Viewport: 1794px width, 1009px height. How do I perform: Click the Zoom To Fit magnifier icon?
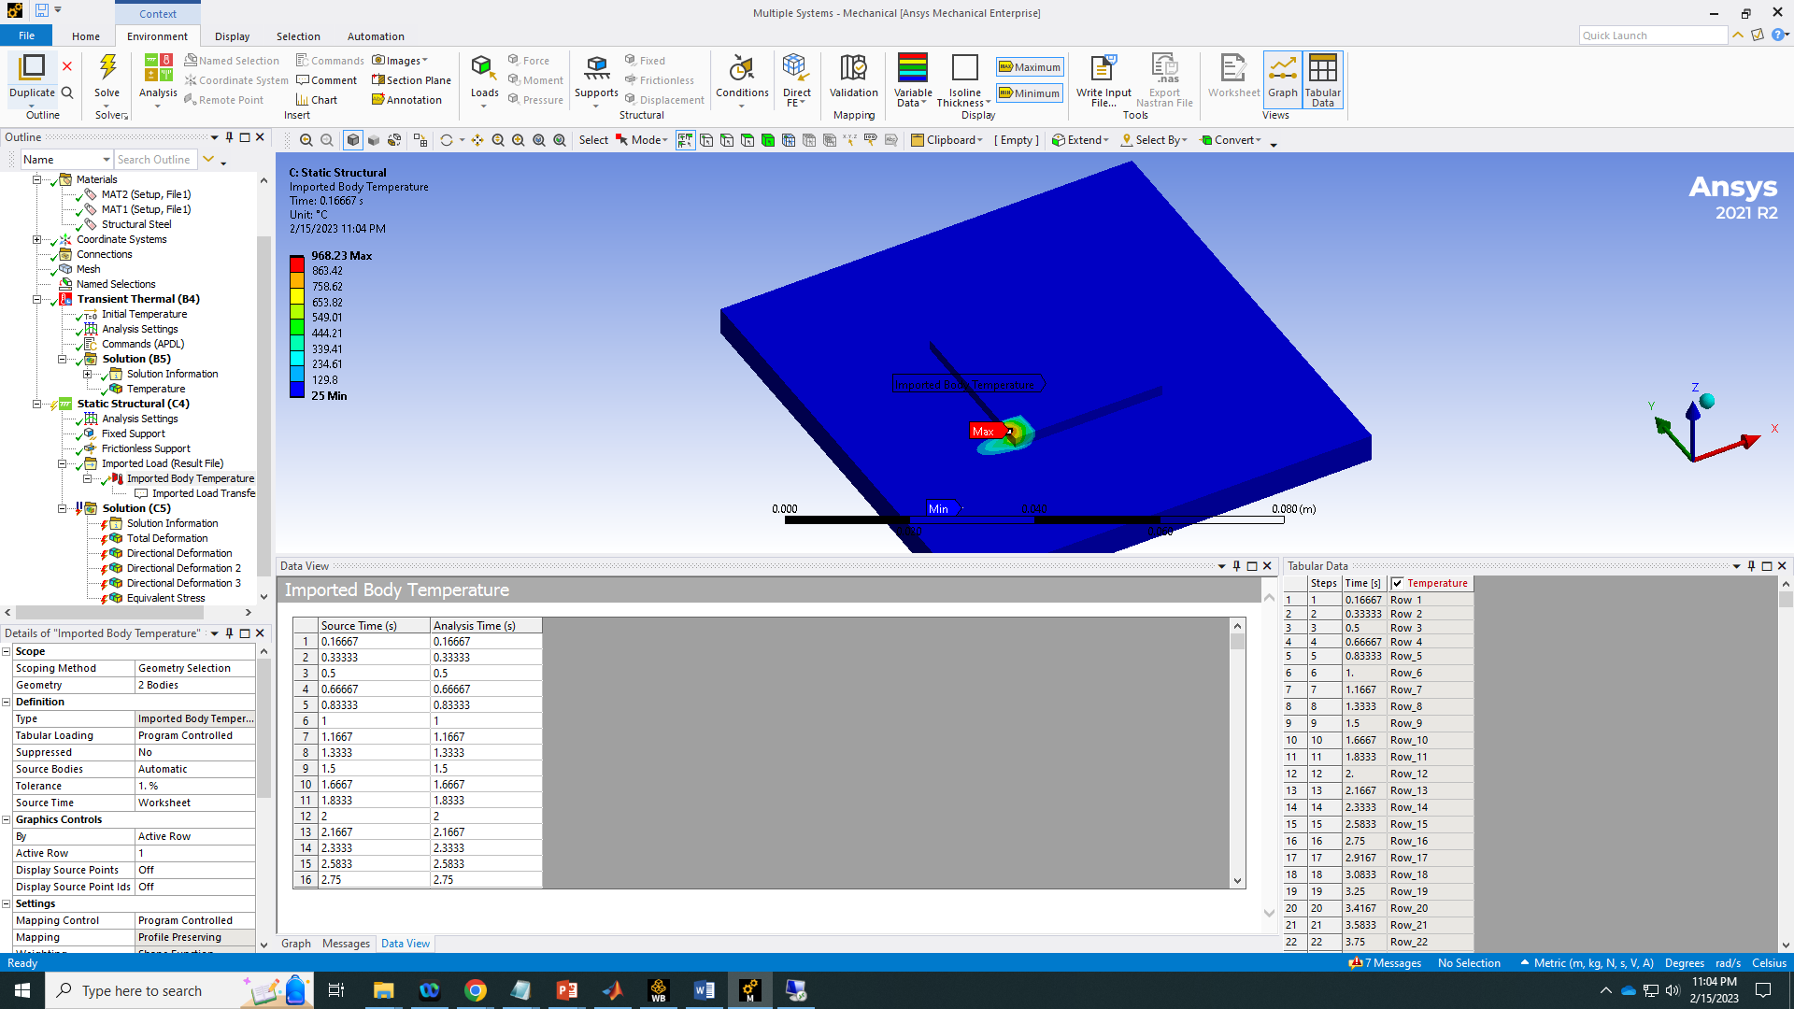tap(539, 140)
